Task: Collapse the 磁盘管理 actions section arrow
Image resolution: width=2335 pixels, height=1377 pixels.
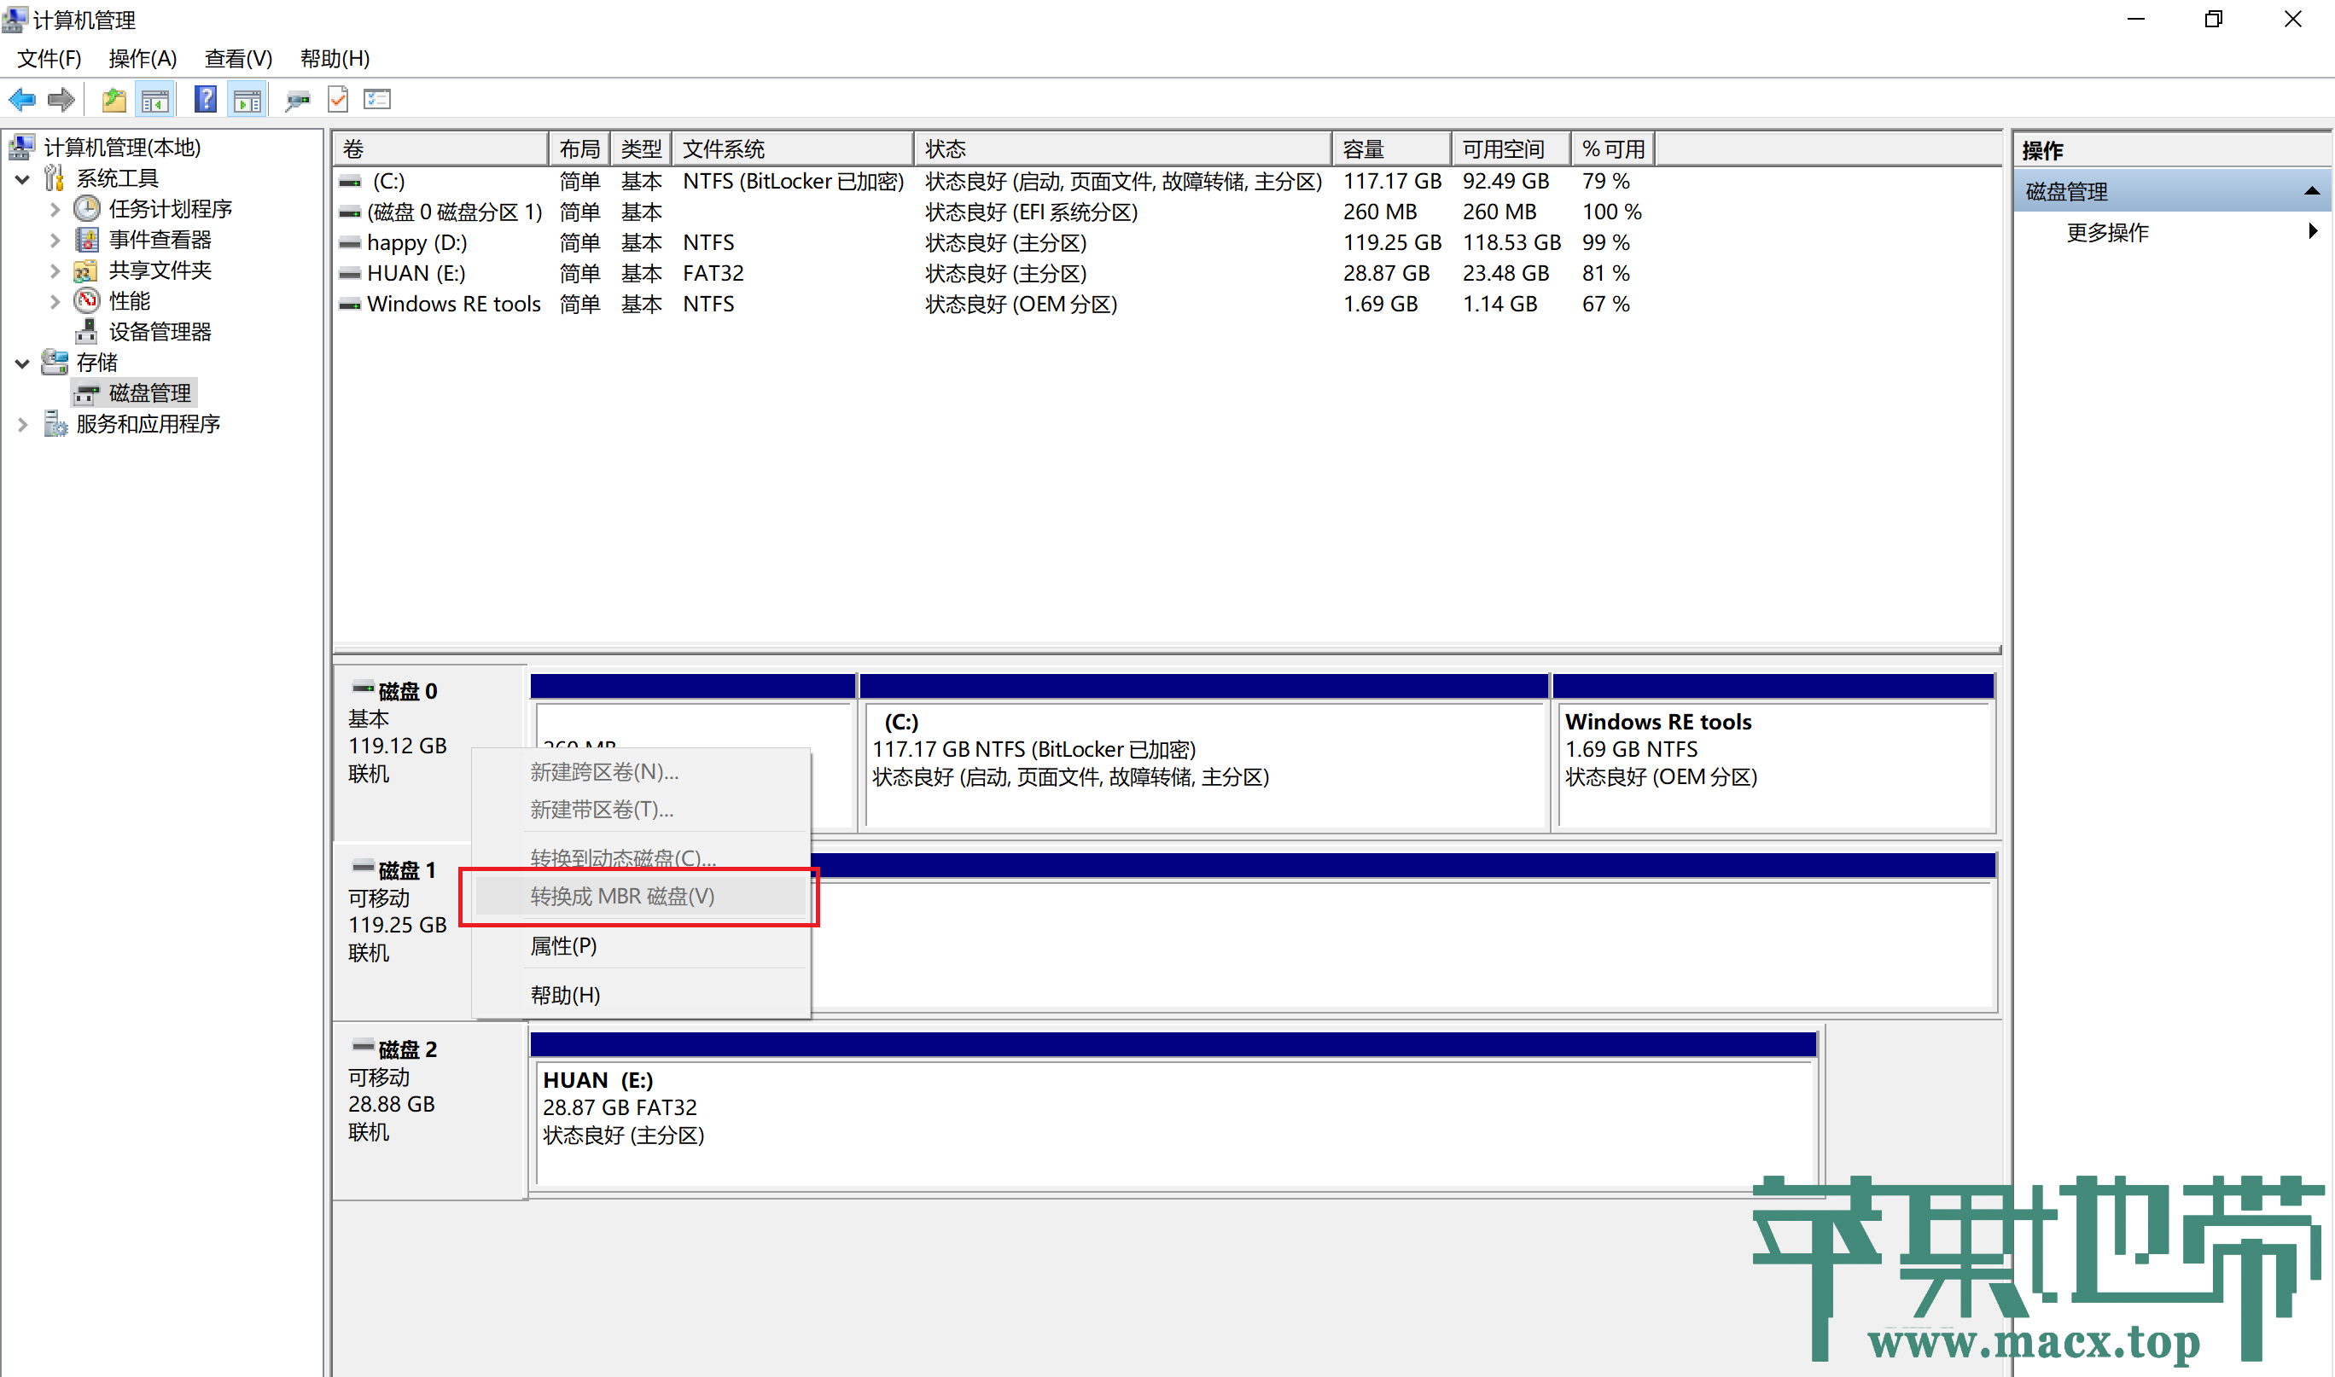Action: (2311, 191)
